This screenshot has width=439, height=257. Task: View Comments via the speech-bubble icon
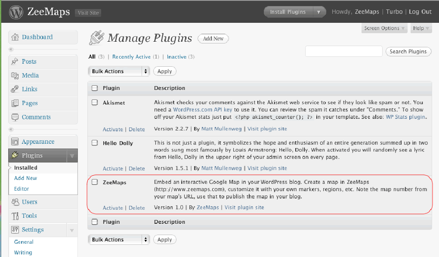point(16,117)
